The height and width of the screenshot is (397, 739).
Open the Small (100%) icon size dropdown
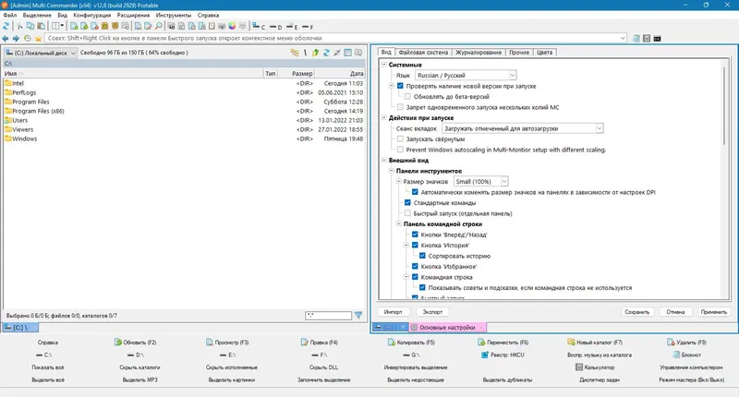pos(480,181)
